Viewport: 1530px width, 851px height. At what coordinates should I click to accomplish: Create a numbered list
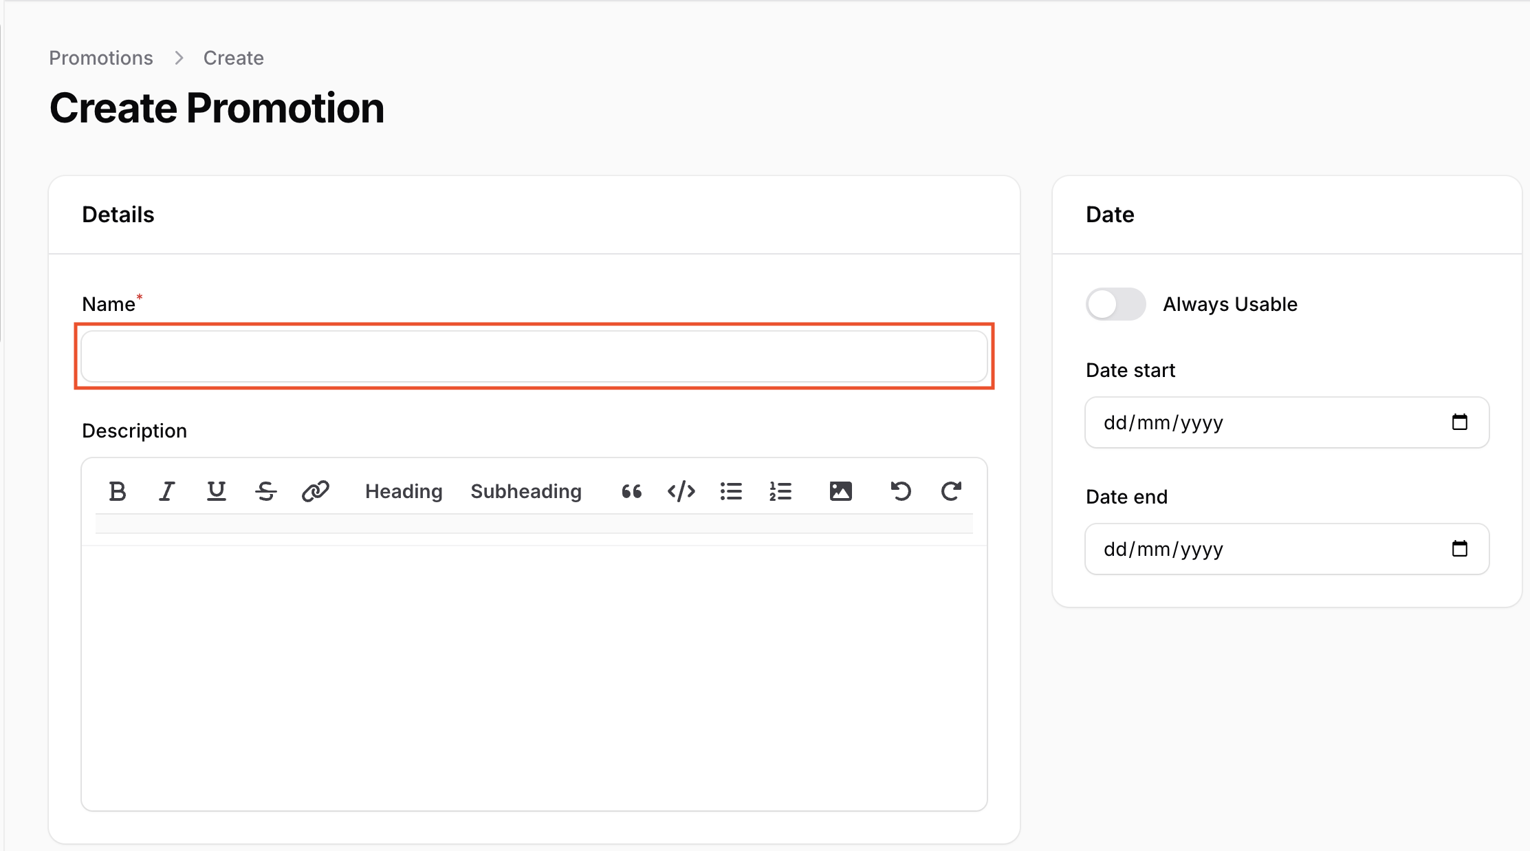coord(780,491)
